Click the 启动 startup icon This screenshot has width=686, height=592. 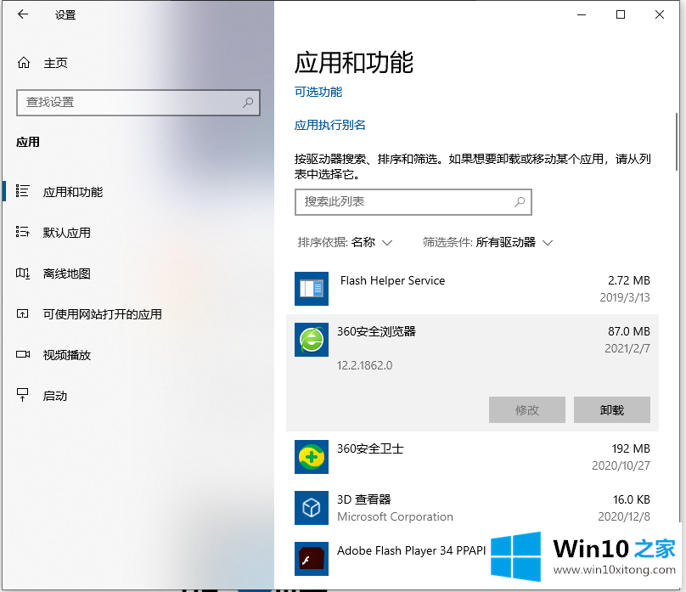[22, 395]
